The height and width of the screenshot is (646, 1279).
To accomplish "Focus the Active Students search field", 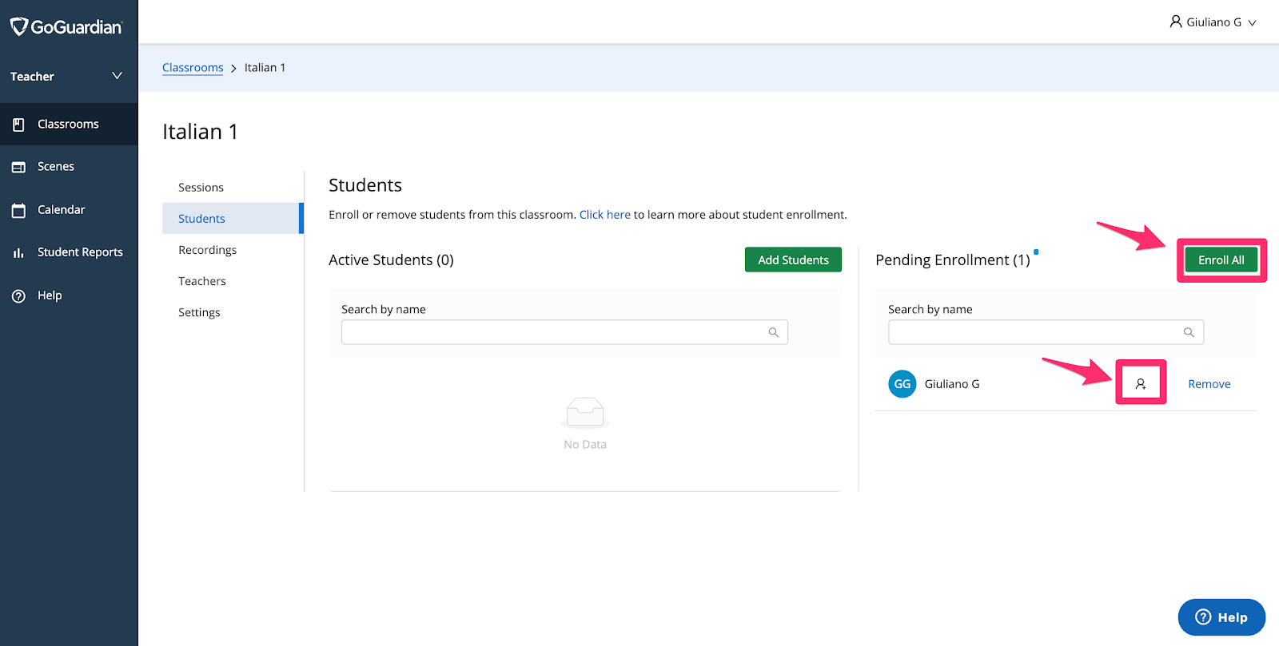I will tap(552, 332).
